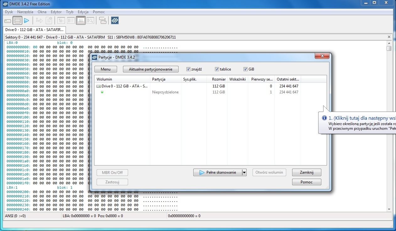This screenshot has height=231, width=396.
Task: Click the partitions toolbar icon
Action: (18, 21)
